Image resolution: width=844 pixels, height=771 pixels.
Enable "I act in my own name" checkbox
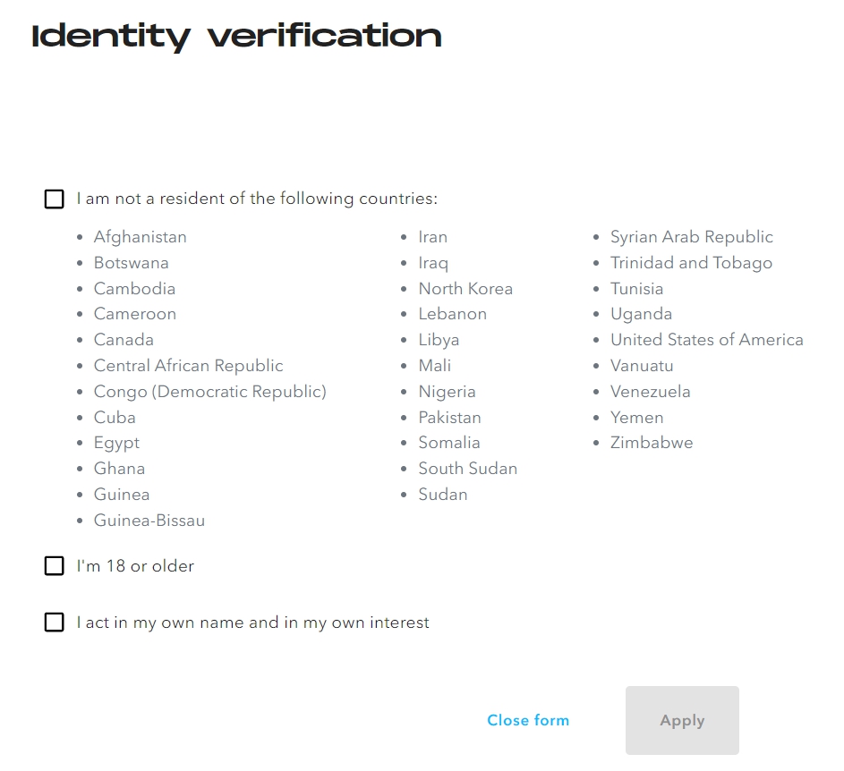point(55,623)
